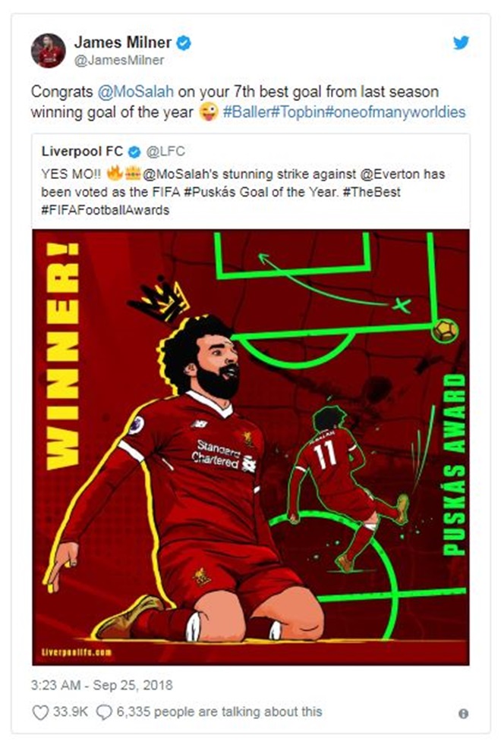The image size is (501, 744).
Task: Open the #oneofmanyworldies hashtag
Action: click(395, 112)
